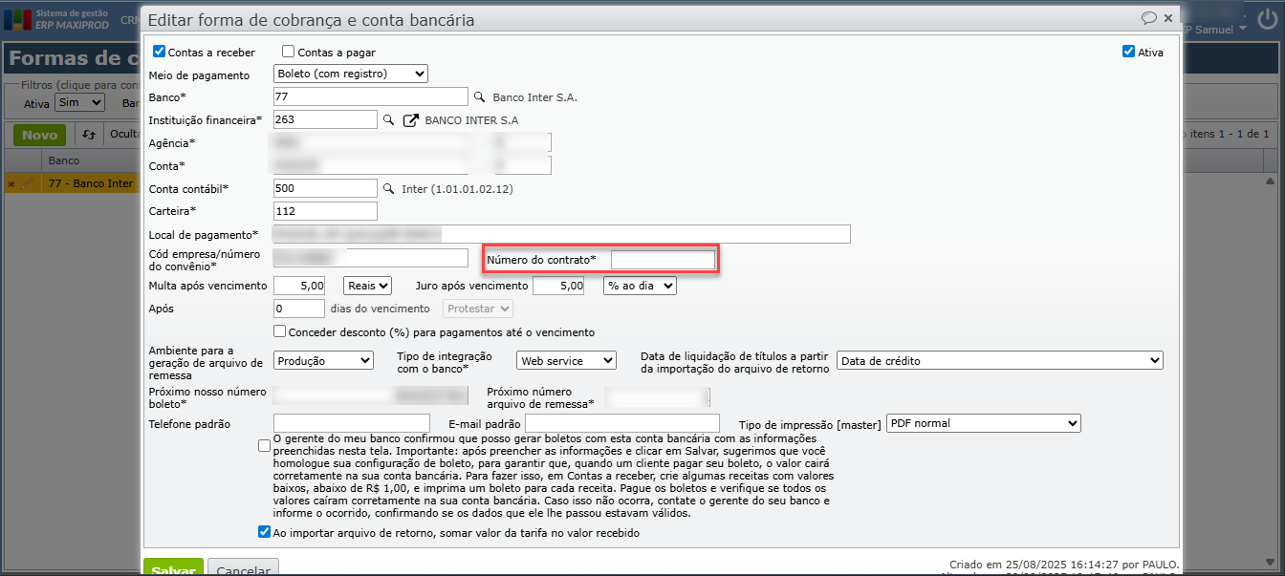Click the Telefone padrão field
The height and width of the screenshot is (576, 1285).
point(352,423)
